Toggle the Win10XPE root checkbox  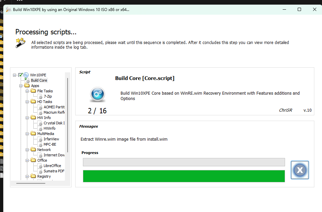tap(21, 75)
